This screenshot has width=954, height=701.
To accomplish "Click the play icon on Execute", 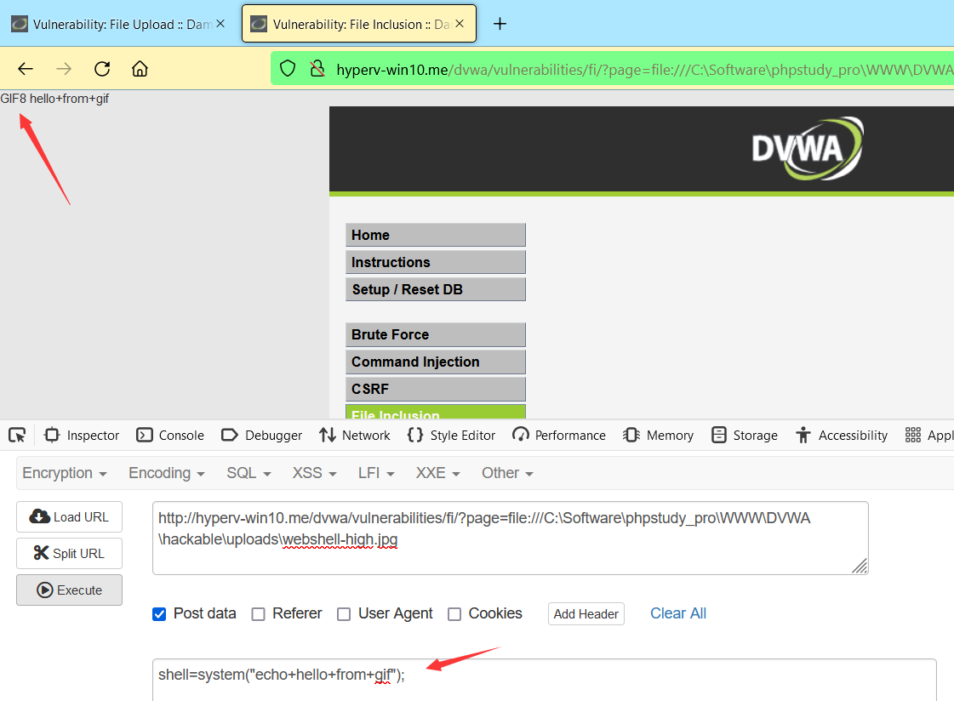I will [45, 590].
